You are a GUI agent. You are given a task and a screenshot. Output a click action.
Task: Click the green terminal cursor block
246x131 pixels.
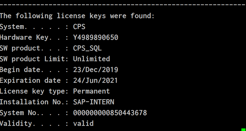[244, 129]
